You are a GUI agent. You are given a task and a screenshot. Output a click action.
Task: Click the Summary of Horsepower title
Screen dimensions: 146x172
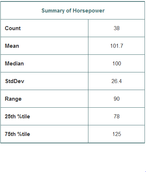click(73, 11)
